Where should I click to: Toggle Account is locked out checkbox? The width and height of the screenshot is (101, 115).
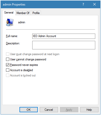[x=7, y=75]
